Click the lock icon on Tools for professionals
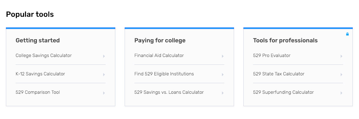This screenshot has height=119, width=359. point(347,34)
